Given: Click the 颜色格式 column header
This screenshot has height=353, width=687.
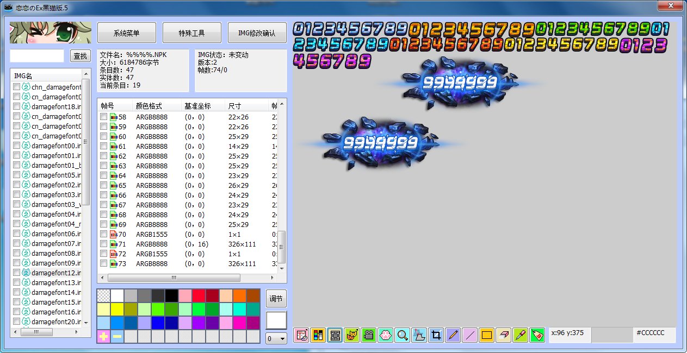Looking at the screenshot, I should pyautogui.click(x=157, y=106).
